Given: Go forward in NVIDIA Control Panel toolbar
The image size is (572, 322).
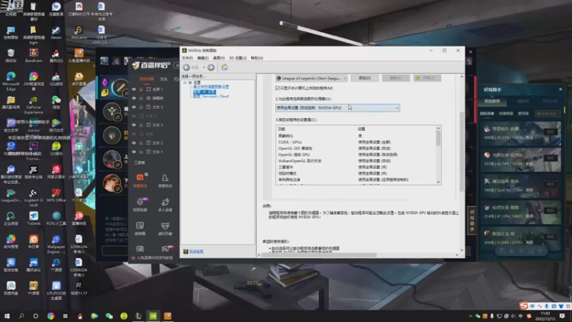Looking at the screenshot, I should 211,67.
